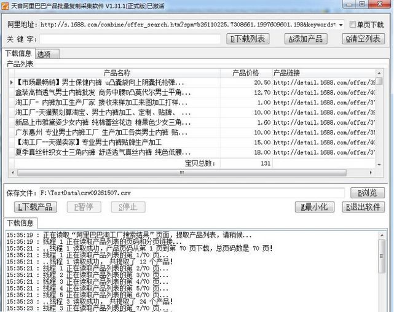Select the upper 下载信息 tab
This screenshot has width=394, height=312.
[18, 53]
